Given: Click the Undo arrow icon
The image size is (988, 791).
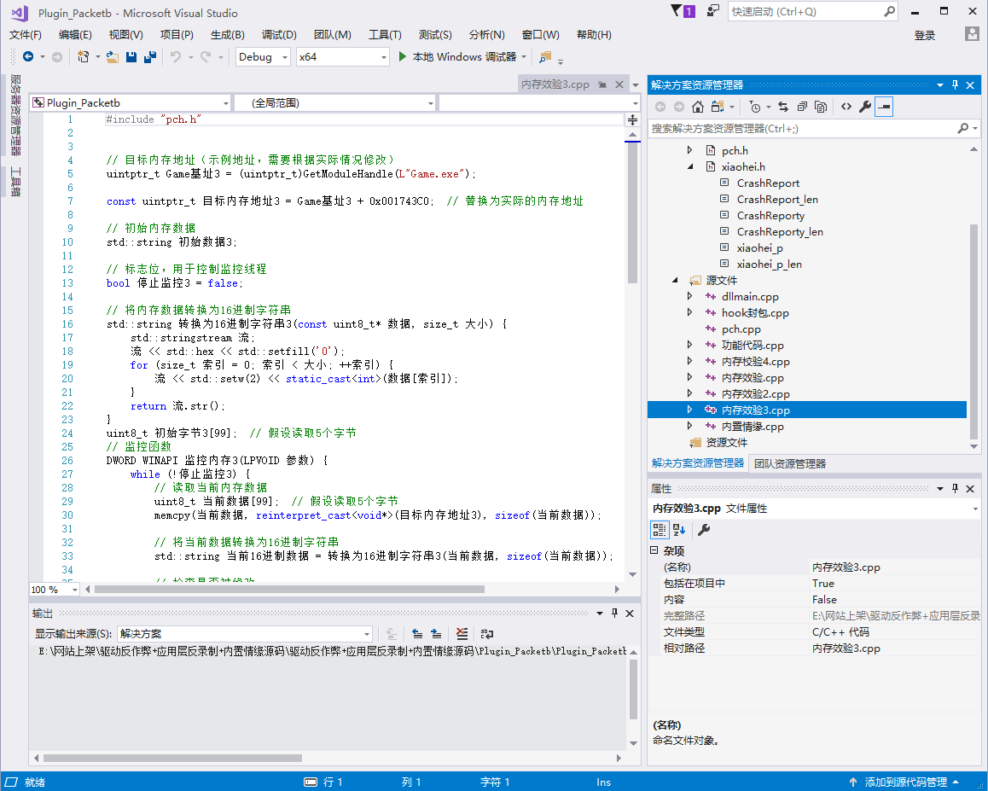Looking at the screenshot, I should click(175, 57).
